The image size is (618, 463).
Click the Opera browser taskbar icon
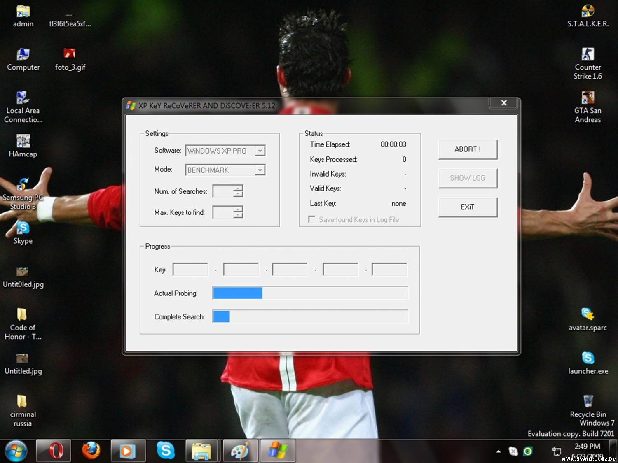click(54, 451)
